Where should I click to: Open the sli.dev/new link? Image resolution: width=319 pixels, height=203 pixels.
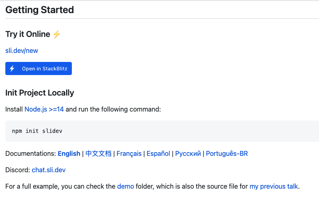pyautogui.click(x=22, y=50)
